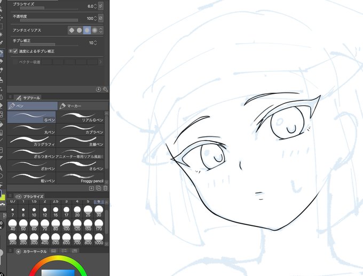Viewport: 363px width, 276px height.
Task: Select the アニメーター専用リアル風鉛筆 brush
Action: click(80, 154)
